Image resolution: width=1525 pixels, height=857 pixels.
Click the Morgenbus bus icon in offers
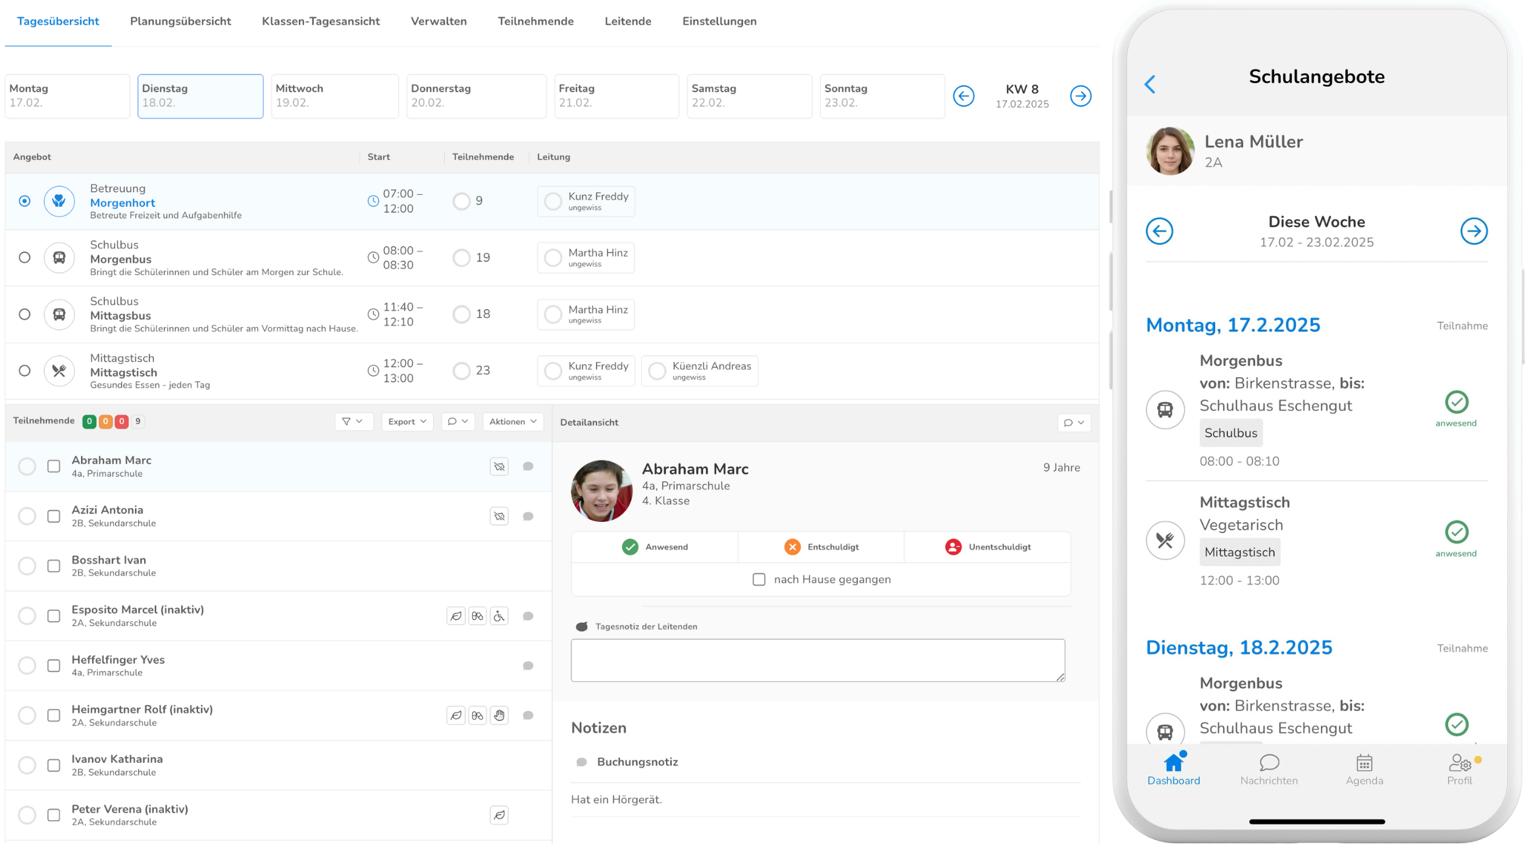(59, 257)
